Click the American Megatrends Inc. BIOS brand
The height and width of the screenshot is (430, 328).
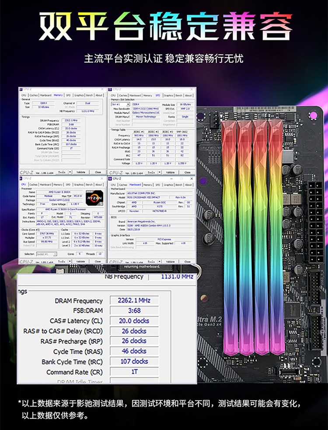[x=160, y=221]
